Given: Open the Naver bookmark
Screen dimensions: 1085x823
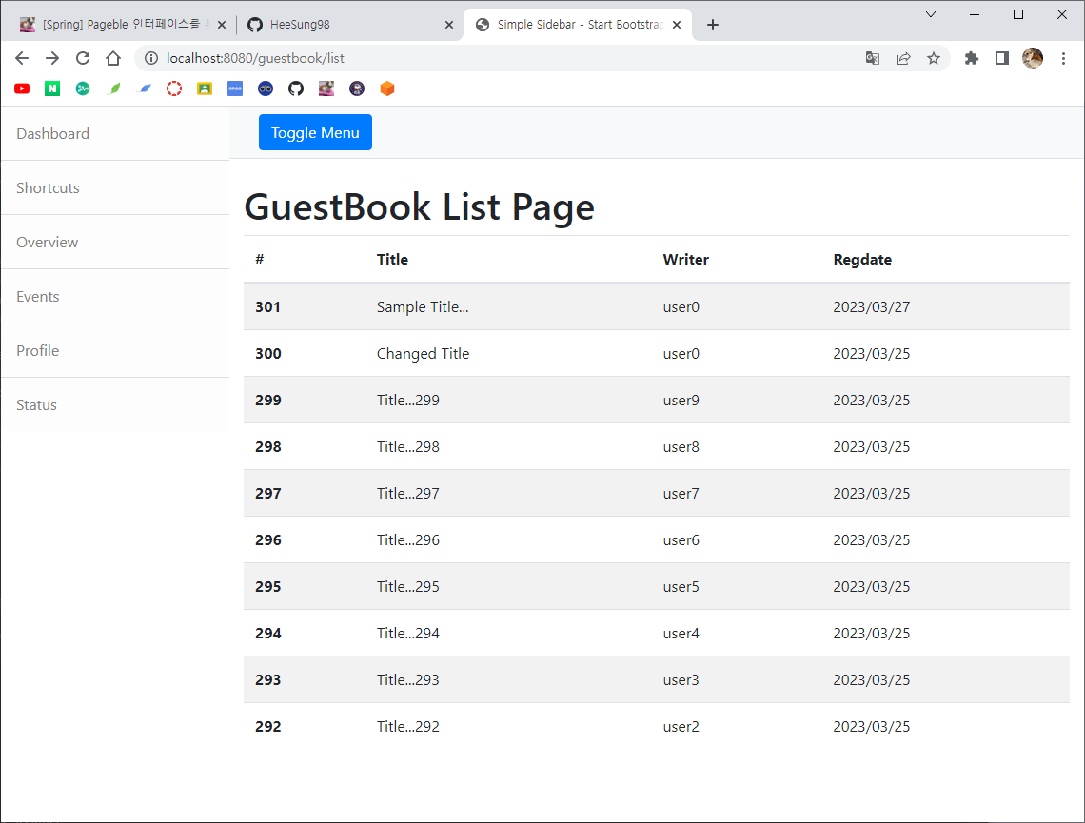Looking at the screenshot, I should coord(52,88).
